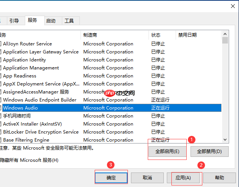239x187 pixels.
Task: Click the 全部启用(E) button
Action: click(x=167, y=152)
